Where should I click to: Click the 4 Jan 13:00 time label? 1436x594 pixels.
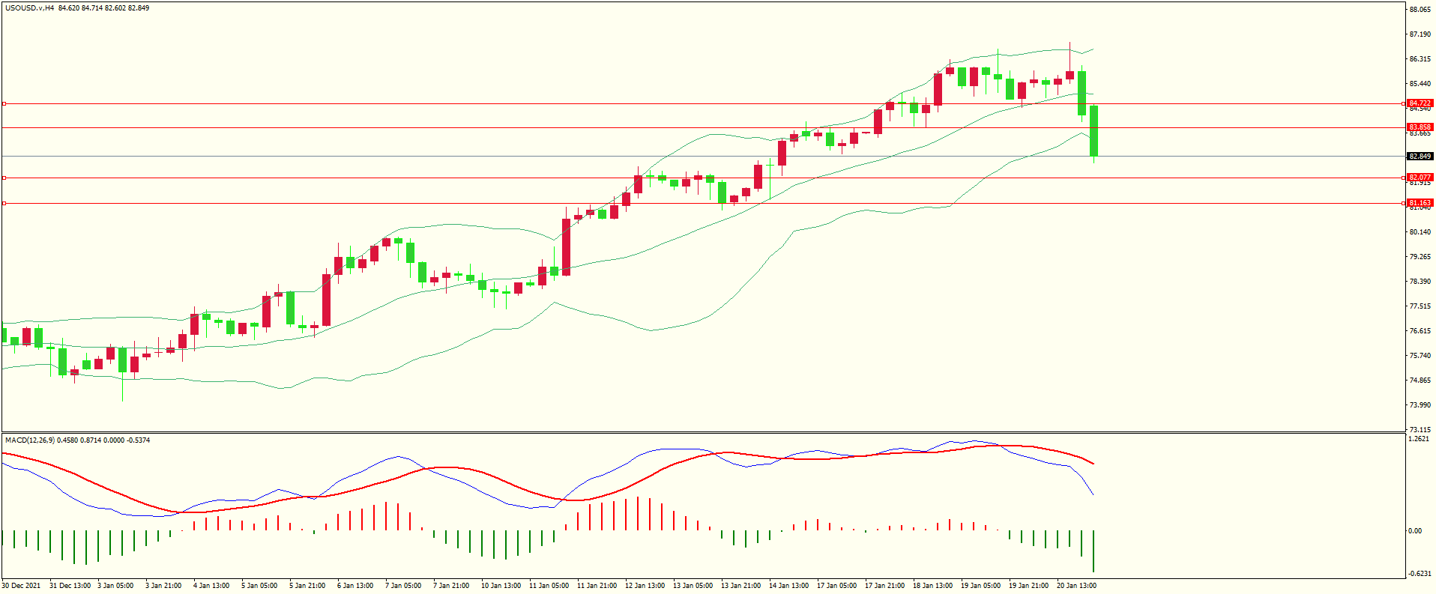211,586
